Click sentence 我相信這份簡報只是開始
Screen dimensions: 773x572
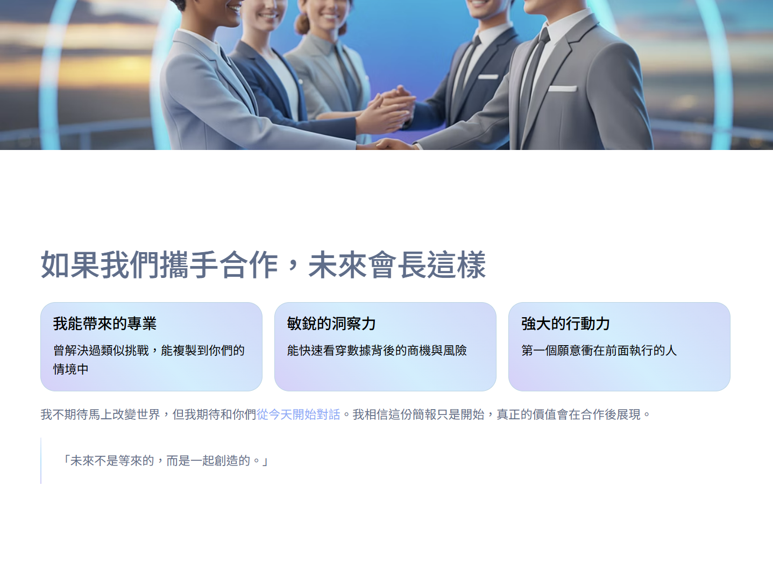click(419, 414)
